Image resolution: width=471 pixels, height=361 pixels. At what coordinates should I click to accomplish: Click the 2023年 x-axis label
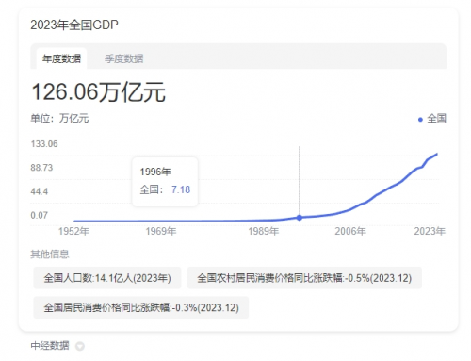pos(430,231)
